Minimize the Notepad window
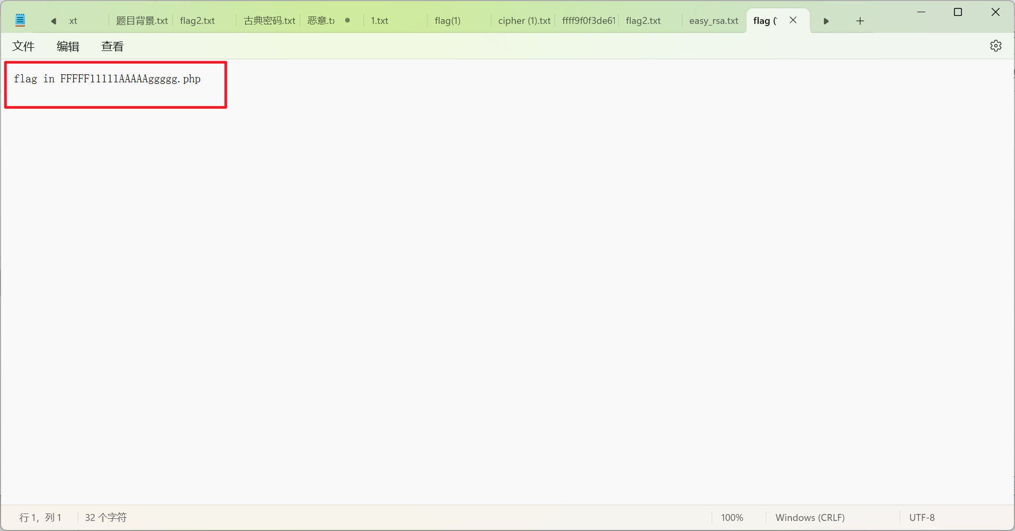The image size is (1015, 531). coord(922,12)
